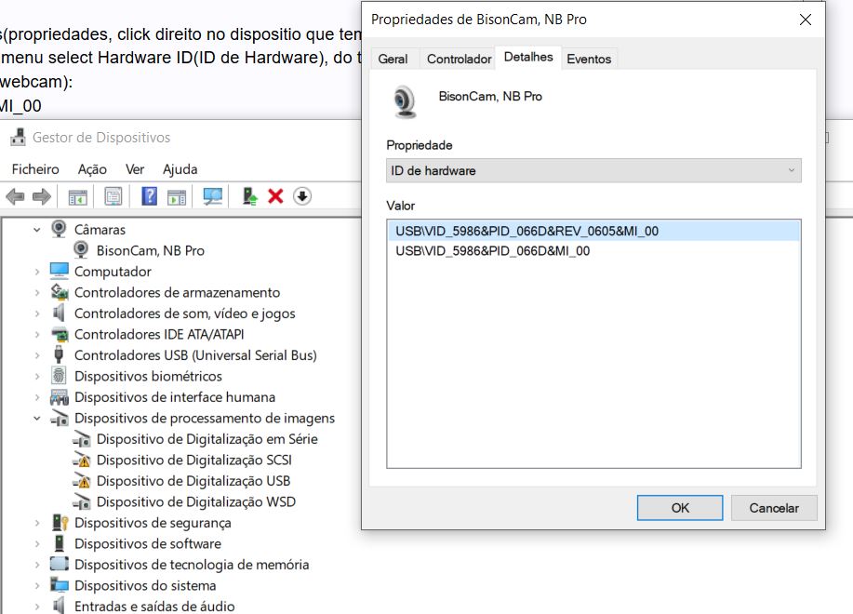Click the OK button
The width and height of the screenshot is (853, 614).
tap(680, 508)
